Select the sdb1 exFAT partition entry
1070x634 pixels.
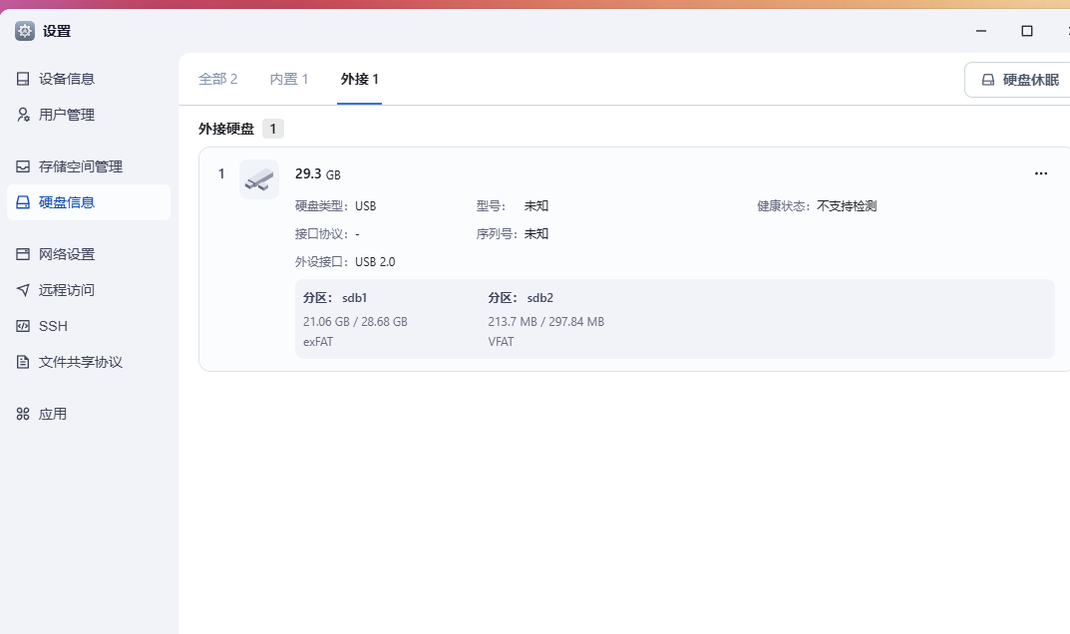pos(355,319)
